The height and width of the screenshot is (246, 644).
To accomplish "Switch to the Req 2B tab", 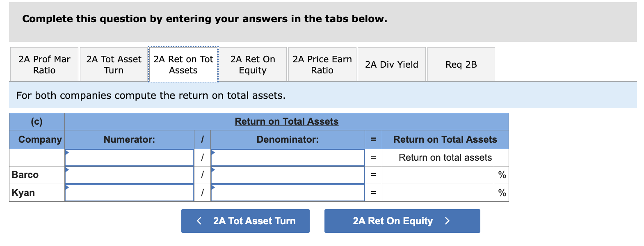I will (x=461, y=64).
